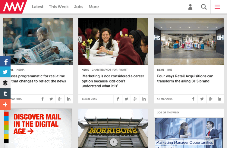227x148 pixels.
Task: Select the CHARITIES/NOT-FOR-PROFIT tag
Action: (x=110, y=70)
